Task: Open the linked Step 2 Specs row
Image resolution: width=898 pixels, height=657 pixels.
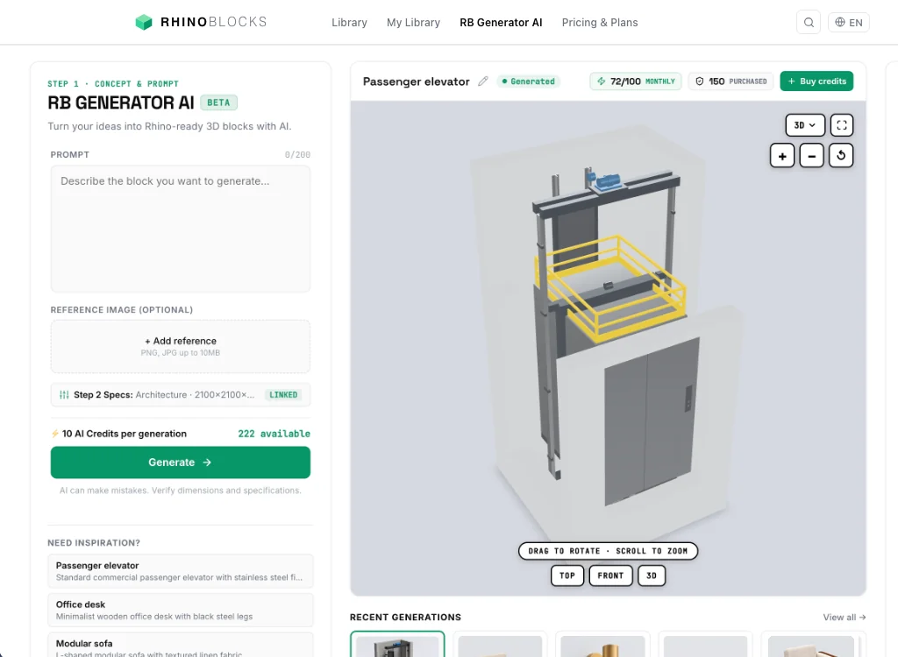Action: pyautogui.click(x=181, y=395)
